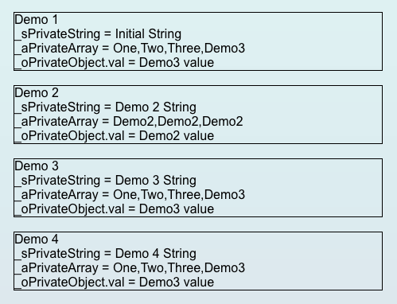Viewport: 397px width, 304px height.
Task: Click the Demo 3 heading text
Action: coord(37,166)
